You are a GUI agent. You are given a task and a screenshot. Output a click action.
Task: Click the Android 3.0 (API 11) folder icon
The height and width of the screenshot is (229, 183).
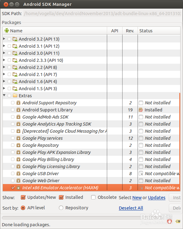tap(15, 53)
